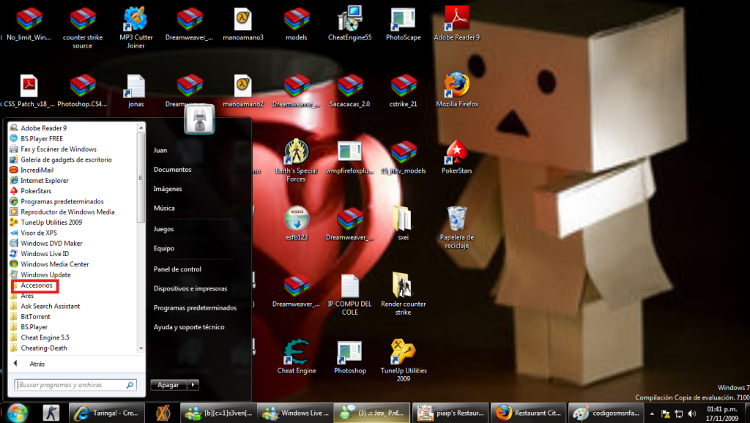Open the Action Center flag tray icon

(x=665, y=413)
